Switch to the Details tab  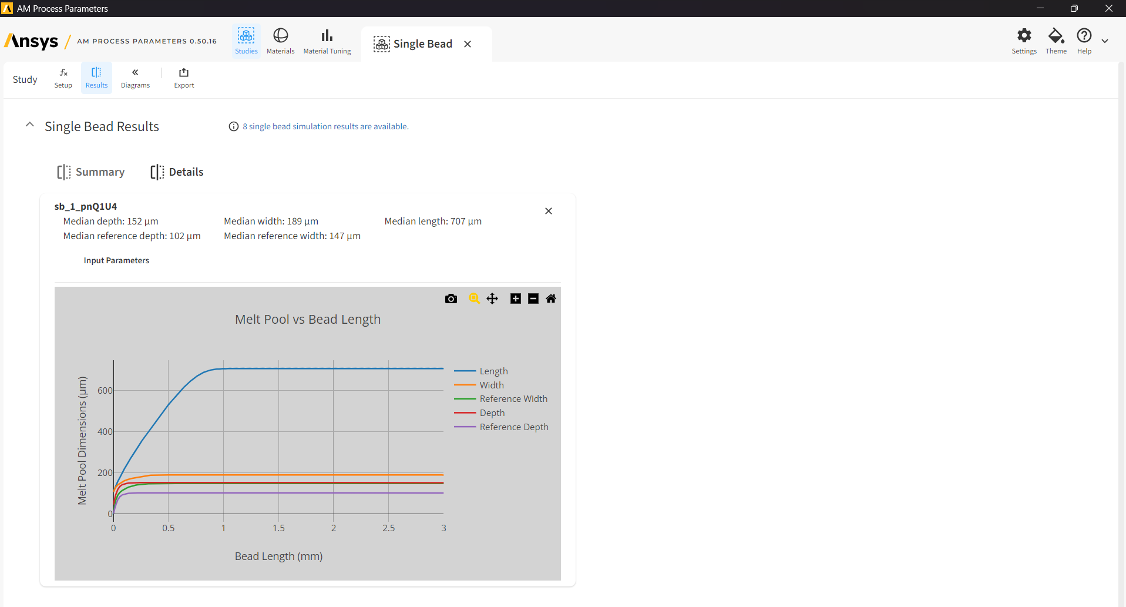177,172
